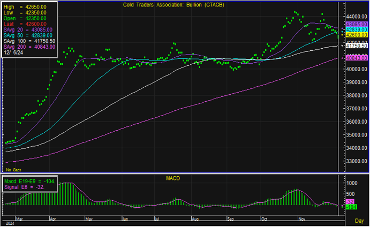Click the white 41750.50 price tag
The height and width of the screenshot is (227, 370).
356,47
